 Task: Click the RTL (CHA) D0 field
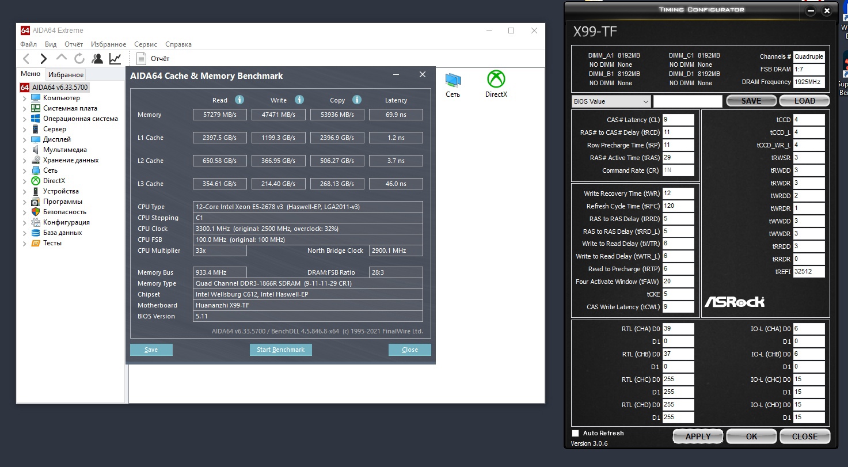click(678, 329)
